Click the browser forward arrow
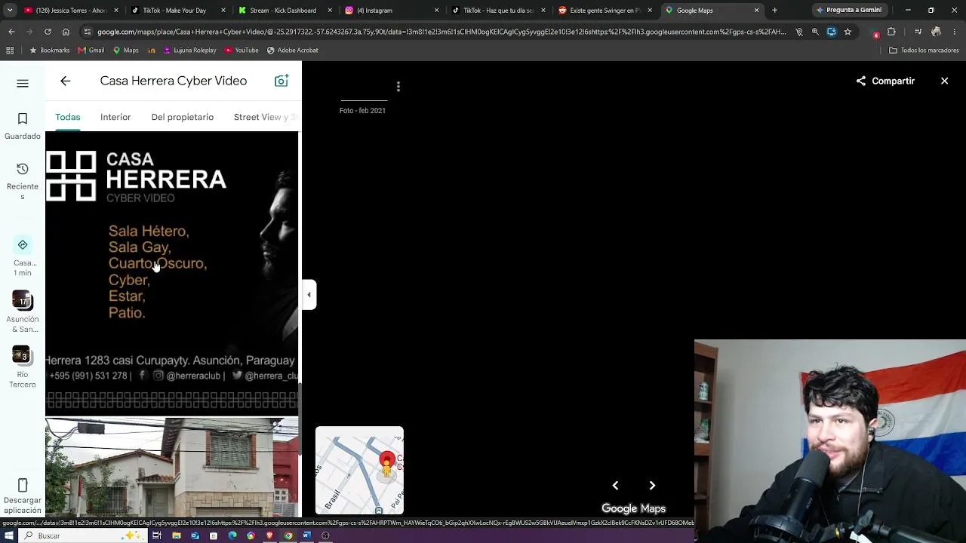 click(x=29, y=32)
